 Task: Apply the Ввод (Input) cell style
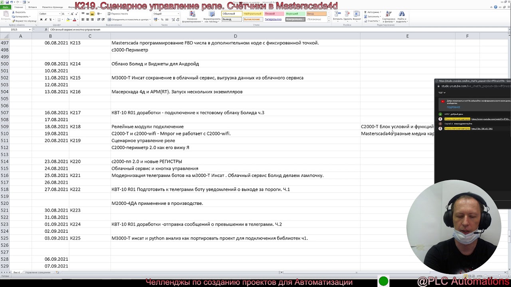coord(317,14)
